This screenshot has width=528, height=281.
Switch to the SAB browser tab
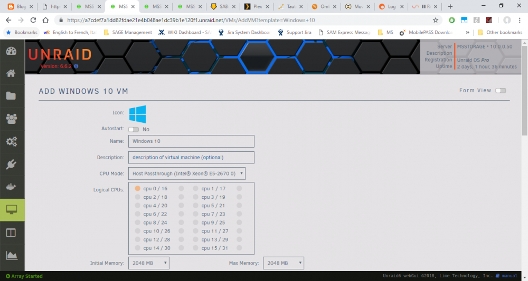[x=223, y=6]
